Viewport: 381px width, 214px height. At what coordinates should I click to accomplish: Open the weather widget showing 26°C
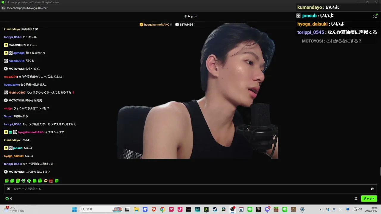coord(14,209)
